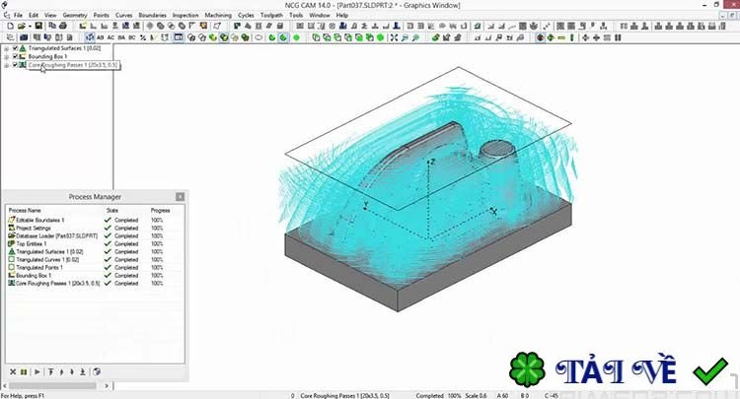Open the Help menu
The height and width of the screenshot is (399, 740).
pyautogui.click(x=342, y=15)
